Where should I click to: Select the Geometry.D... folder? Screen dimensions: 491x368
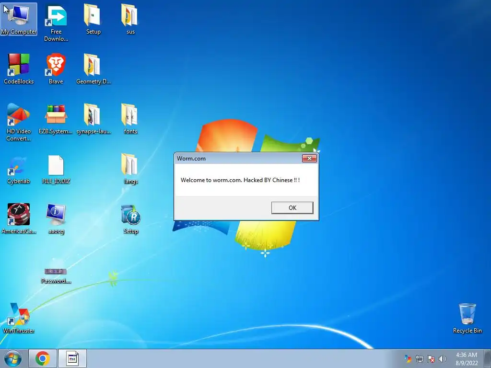(94, 69)
